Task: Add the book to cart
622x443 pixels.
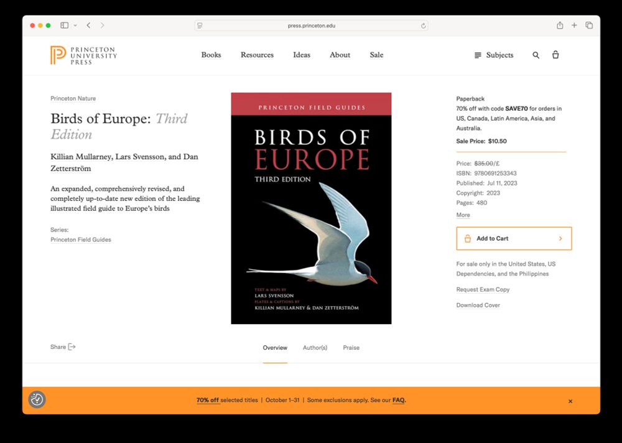Action: pyautogui.click(x=514, y=238)
